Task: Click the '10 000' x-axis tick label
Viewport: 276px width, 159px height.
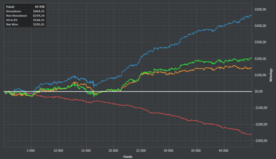Action: point(58,151)
